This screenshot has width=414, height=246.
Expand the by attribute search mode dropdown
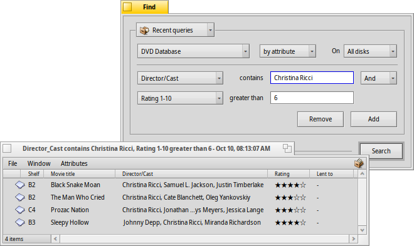(287, 51)
